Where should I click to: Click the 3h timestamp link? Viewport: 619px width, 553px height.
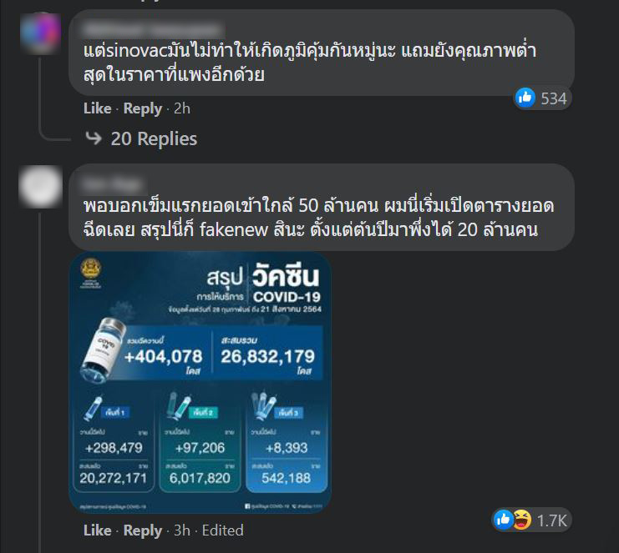pos(182,530)
